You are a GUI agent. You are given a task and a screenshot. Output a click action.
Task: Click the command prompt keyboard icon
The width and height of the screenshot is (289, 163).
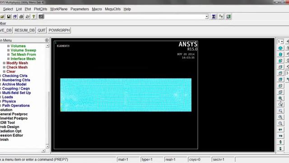point(41,17)
